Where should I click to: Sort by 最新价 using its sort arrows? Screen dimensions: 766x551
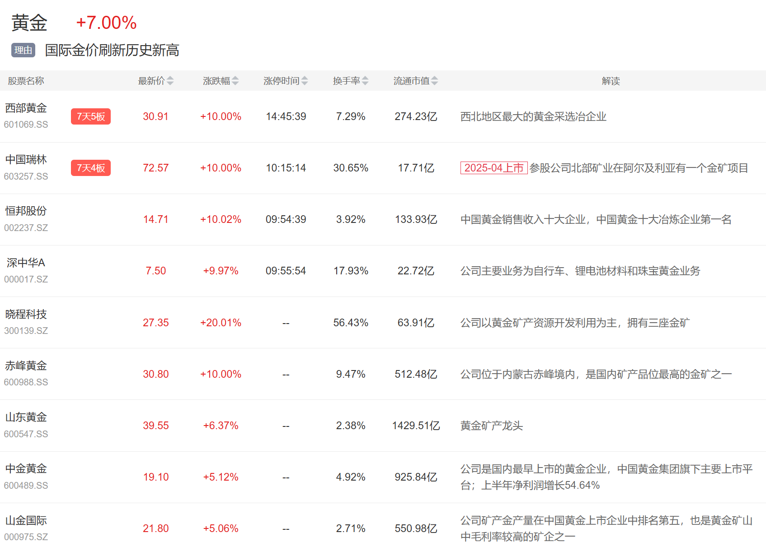pyautogui.click(x=170, y=81)
